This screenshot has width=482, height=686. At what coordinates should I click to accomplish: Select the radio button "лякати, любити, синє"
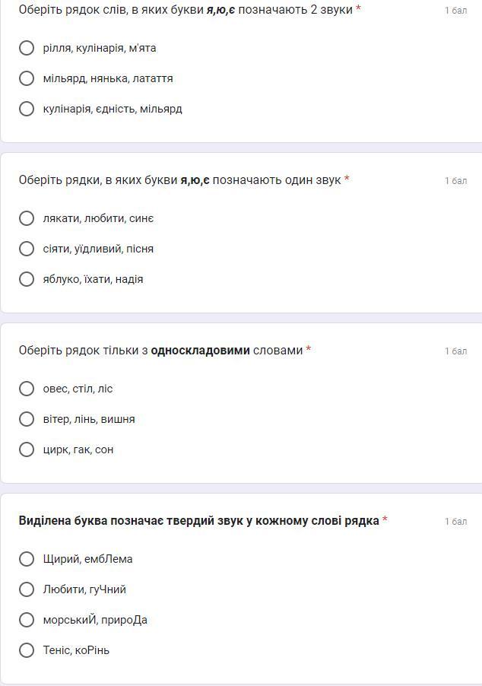point(27,218)
